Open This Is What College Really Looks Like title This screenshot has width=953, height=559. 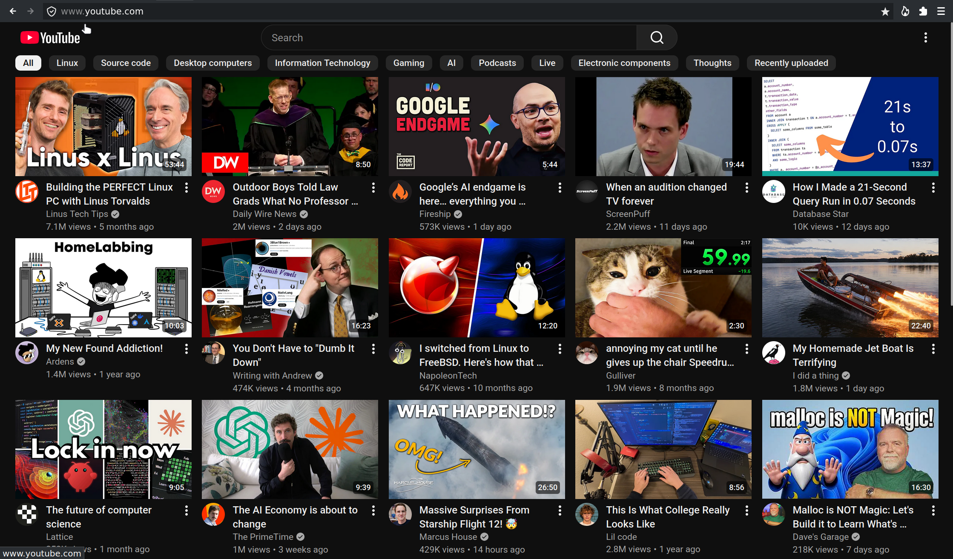[668, 517]
